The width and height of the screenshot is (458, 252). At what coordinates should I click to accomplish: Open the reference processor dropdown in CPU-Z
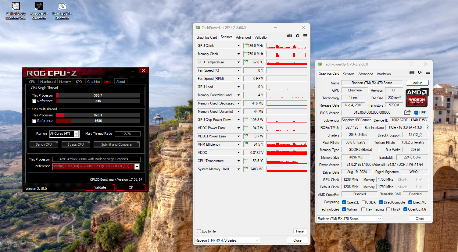tap(137, 166)
